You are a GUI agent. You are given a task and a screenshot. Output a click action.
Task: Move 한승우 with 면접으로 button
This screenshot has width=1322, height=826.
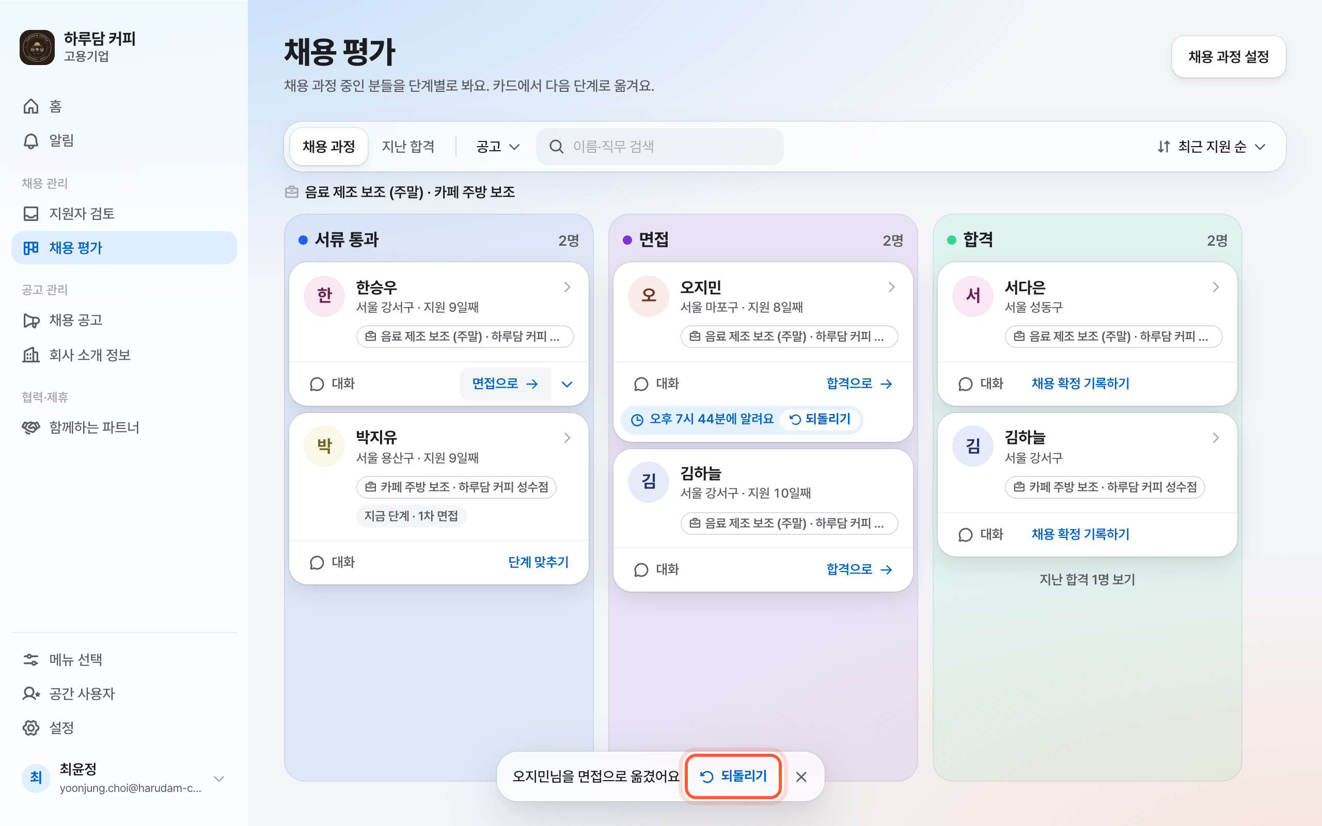click(x=506, y=384)
